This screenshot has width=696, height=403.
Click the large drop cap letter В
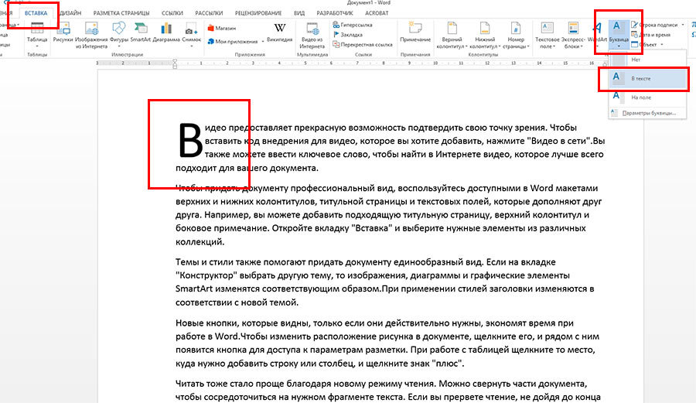[190, 141]
